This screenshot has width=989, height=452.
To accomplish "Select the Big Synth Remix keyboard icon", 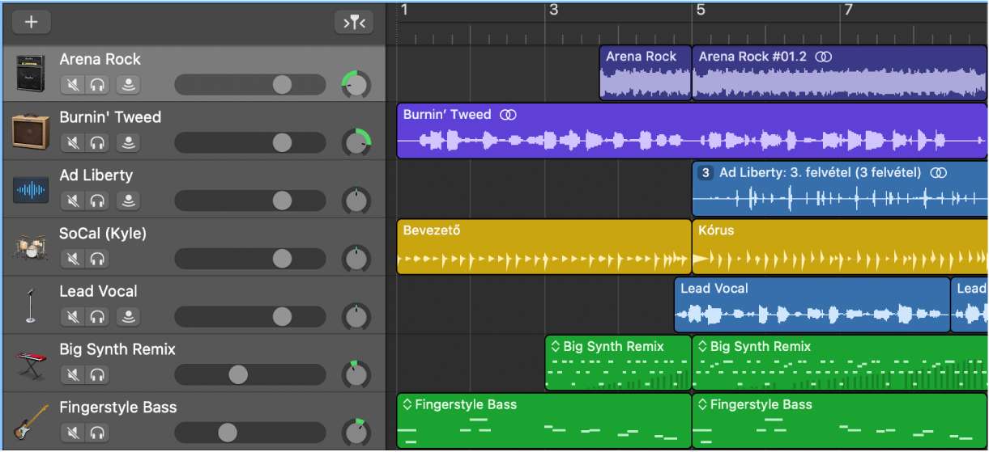I will [x=30, y=363].
